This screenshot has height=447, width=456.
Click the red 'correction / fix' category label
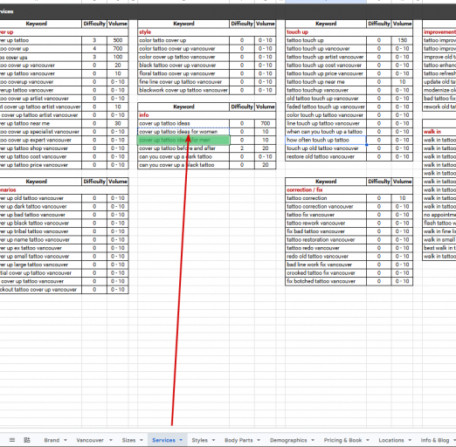pos(305,189)
